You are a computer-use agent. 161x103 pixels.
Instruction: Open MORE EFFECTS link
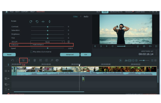[x=116, y=12]
